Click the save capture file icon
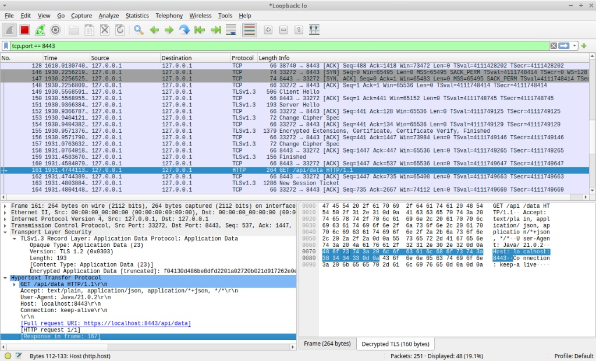The width and height of the screenshot is (596, 361). [89, 30]
